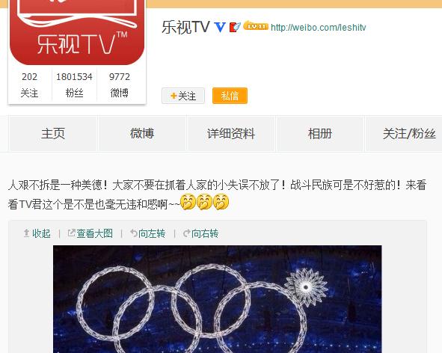442x353 pixels.
Task: Switch to the 主页 tab
Action: pos(53,133)
